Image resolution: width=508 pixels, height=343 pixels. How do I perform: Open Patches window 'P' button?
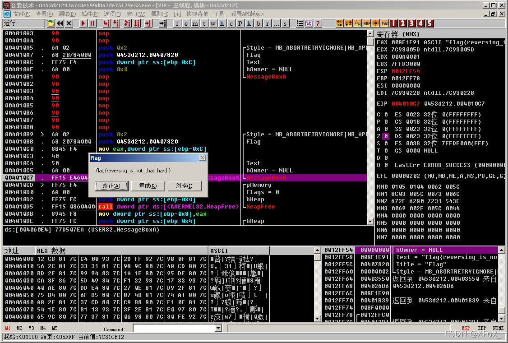click(x=240, y=23)
